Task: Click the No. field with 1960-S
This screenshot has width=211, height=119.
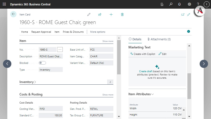Action: (47, 49)
